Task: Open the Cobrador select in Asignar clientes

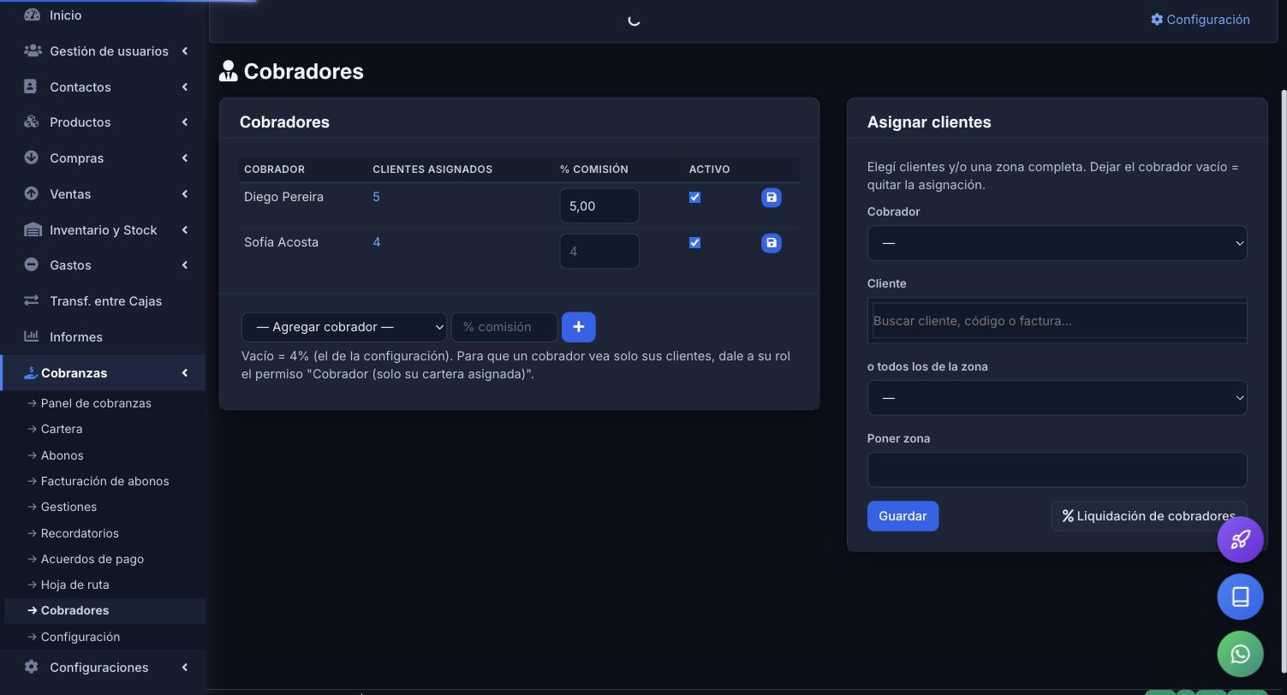Action: pos(1058,243)
